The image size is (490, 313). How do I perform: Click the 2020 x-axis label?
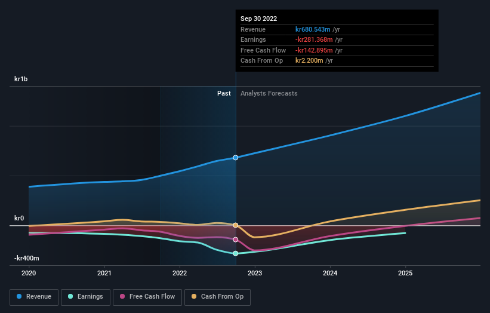coord(29,274)
